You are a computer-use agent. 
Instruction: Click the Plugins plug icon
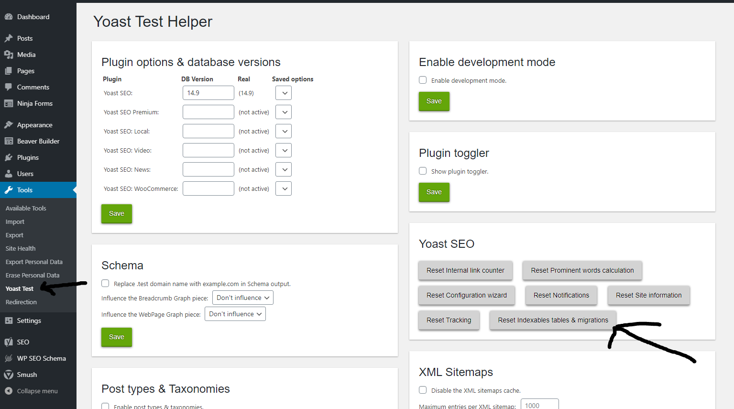(9, 157)
